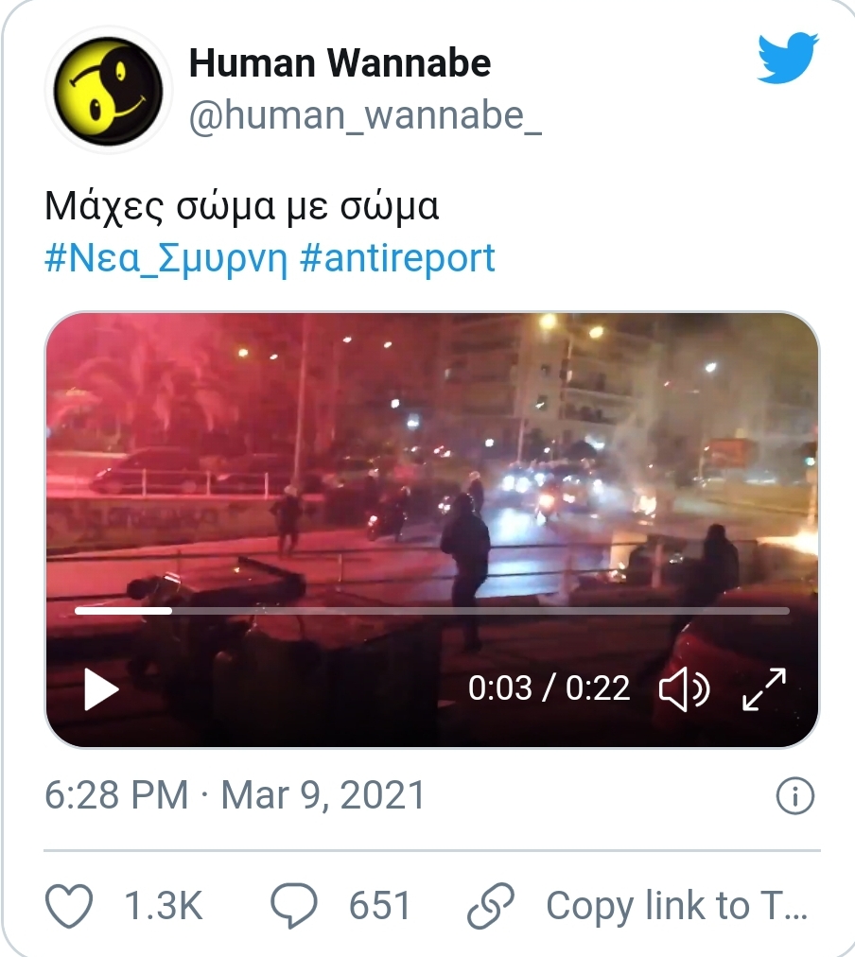Click the Twitter bird logo

[x=787, y=58]
